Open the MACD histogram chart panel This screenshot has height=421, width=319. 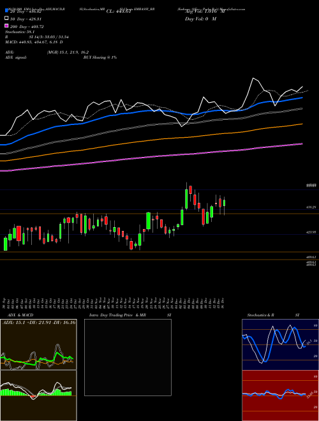(38, 395)
